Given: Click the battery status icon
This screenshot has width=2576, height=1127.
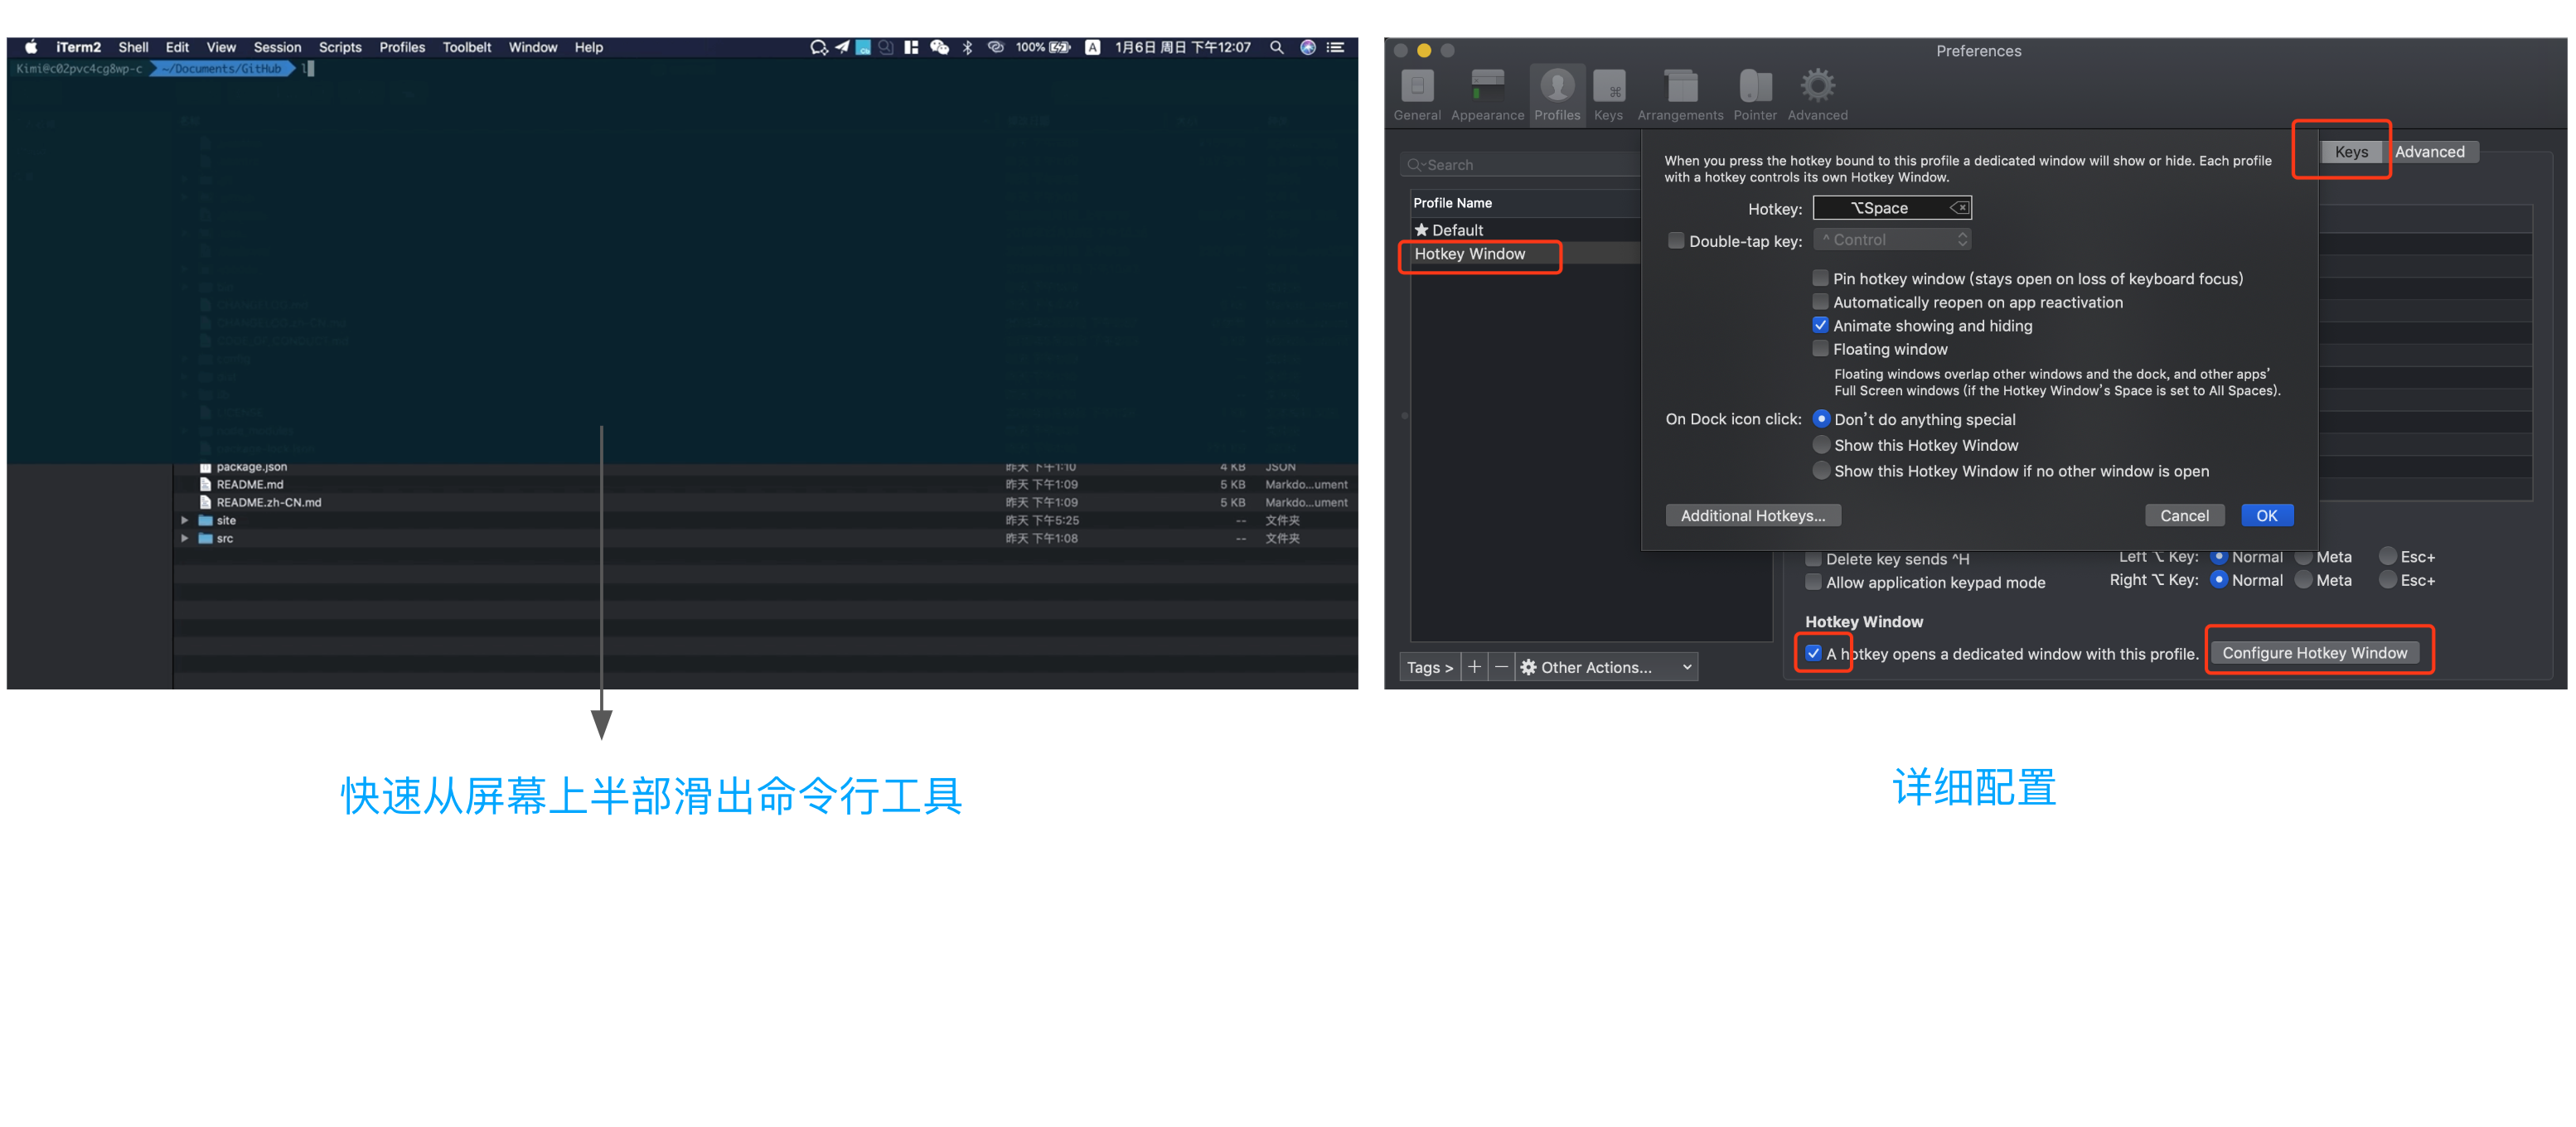Looking at the screenshot, I should [x=1059, y=47].
